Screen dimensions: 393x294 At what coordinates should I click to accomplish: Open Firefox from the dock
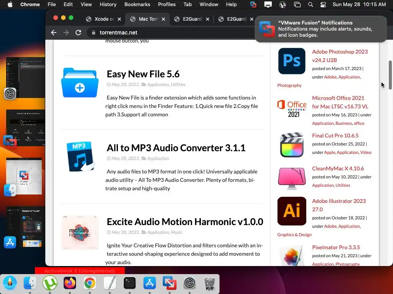[x=70, y=283]
